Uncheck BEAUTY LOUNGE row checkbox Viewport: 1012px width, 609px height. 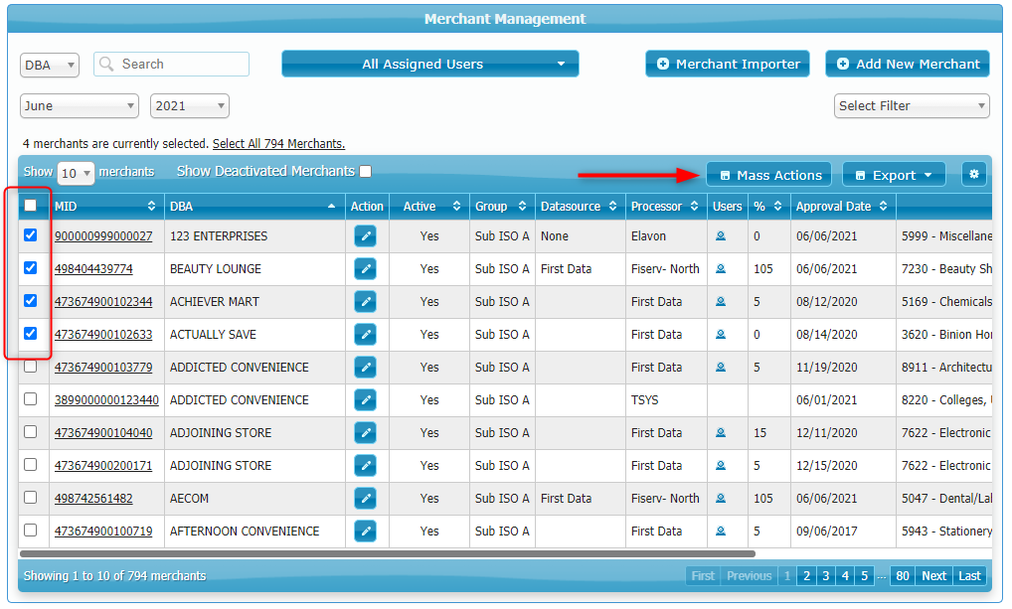pyautogui.click(x=31, y=267)
